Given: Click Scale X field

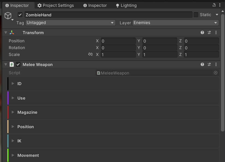Looking at the screenshot, I should [x=118, y=55].
